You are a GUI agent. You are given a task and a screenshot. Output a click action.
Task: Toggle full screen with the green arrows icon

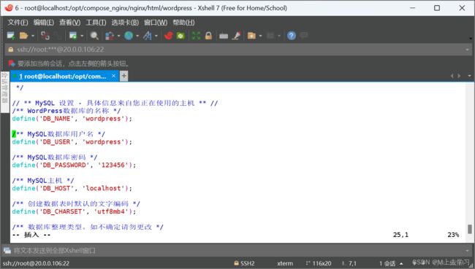click(x=196, y=36)
